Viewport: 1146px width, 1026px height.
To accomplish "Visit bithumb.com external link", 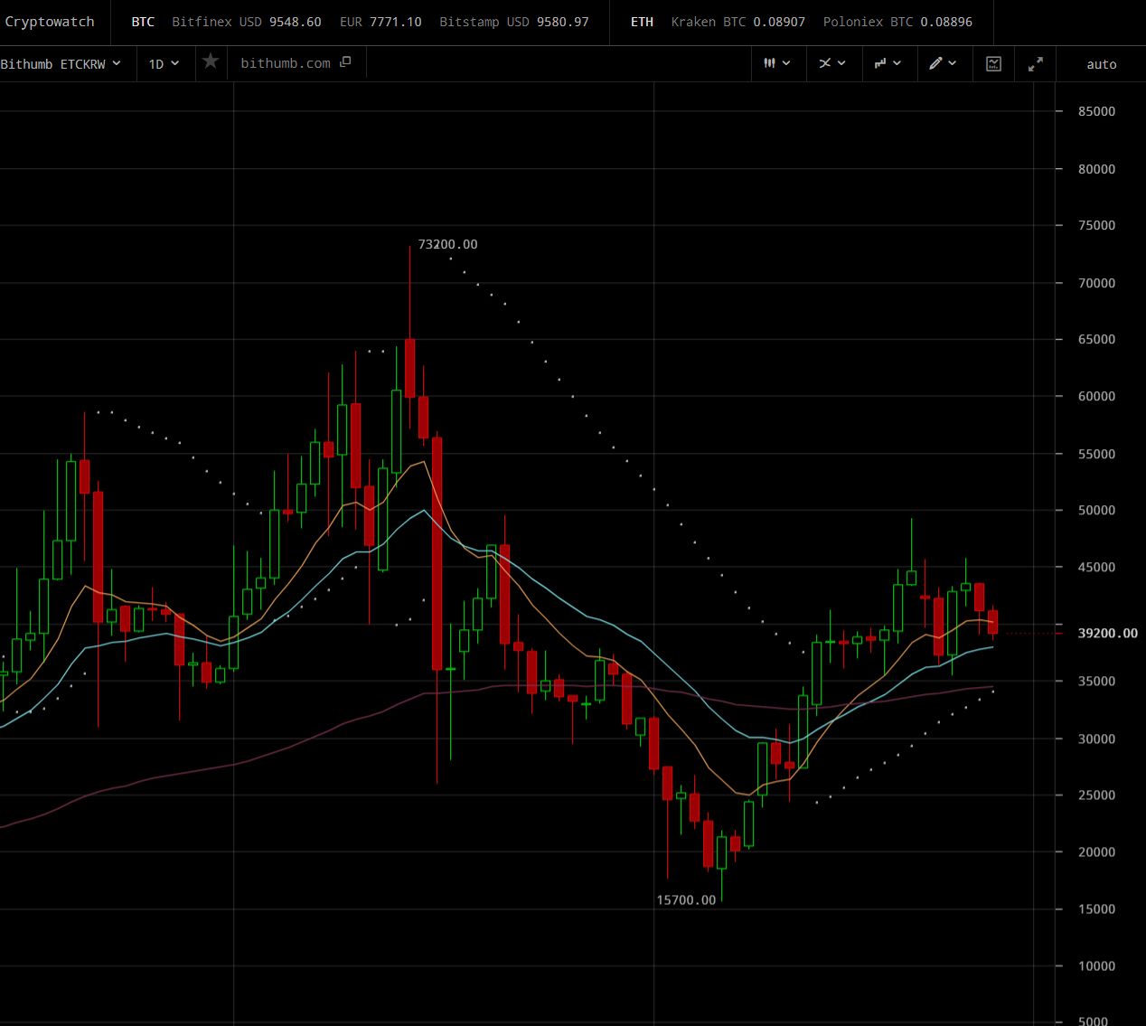I will click(296, 63).
